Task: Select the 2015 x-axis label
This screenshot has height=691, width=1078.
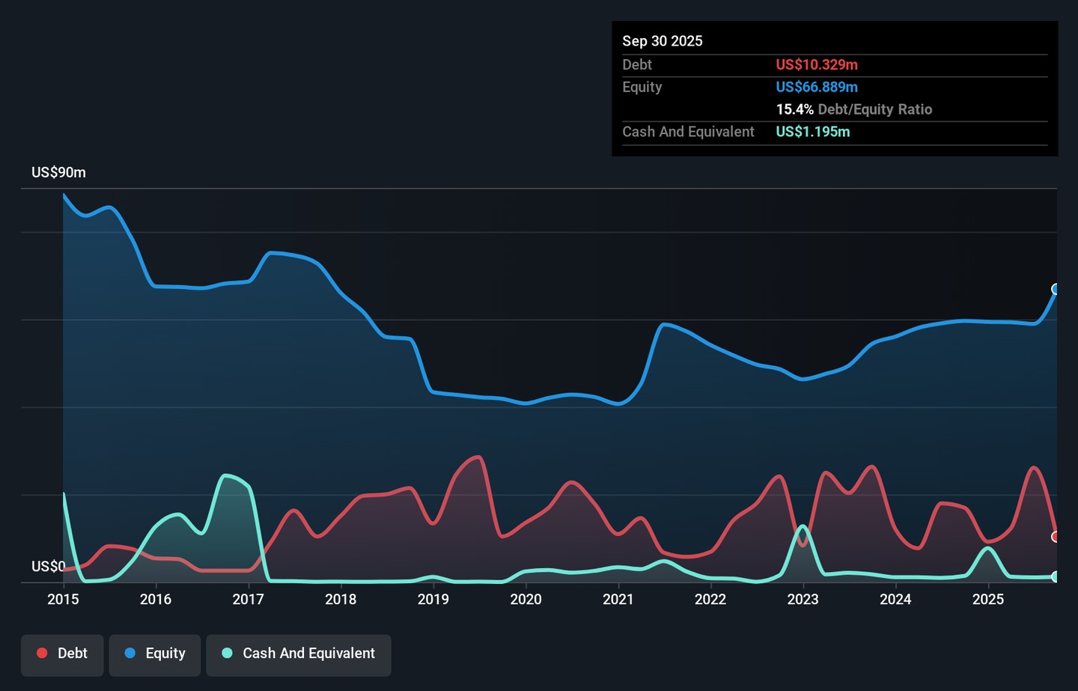Action: [63, 599]
